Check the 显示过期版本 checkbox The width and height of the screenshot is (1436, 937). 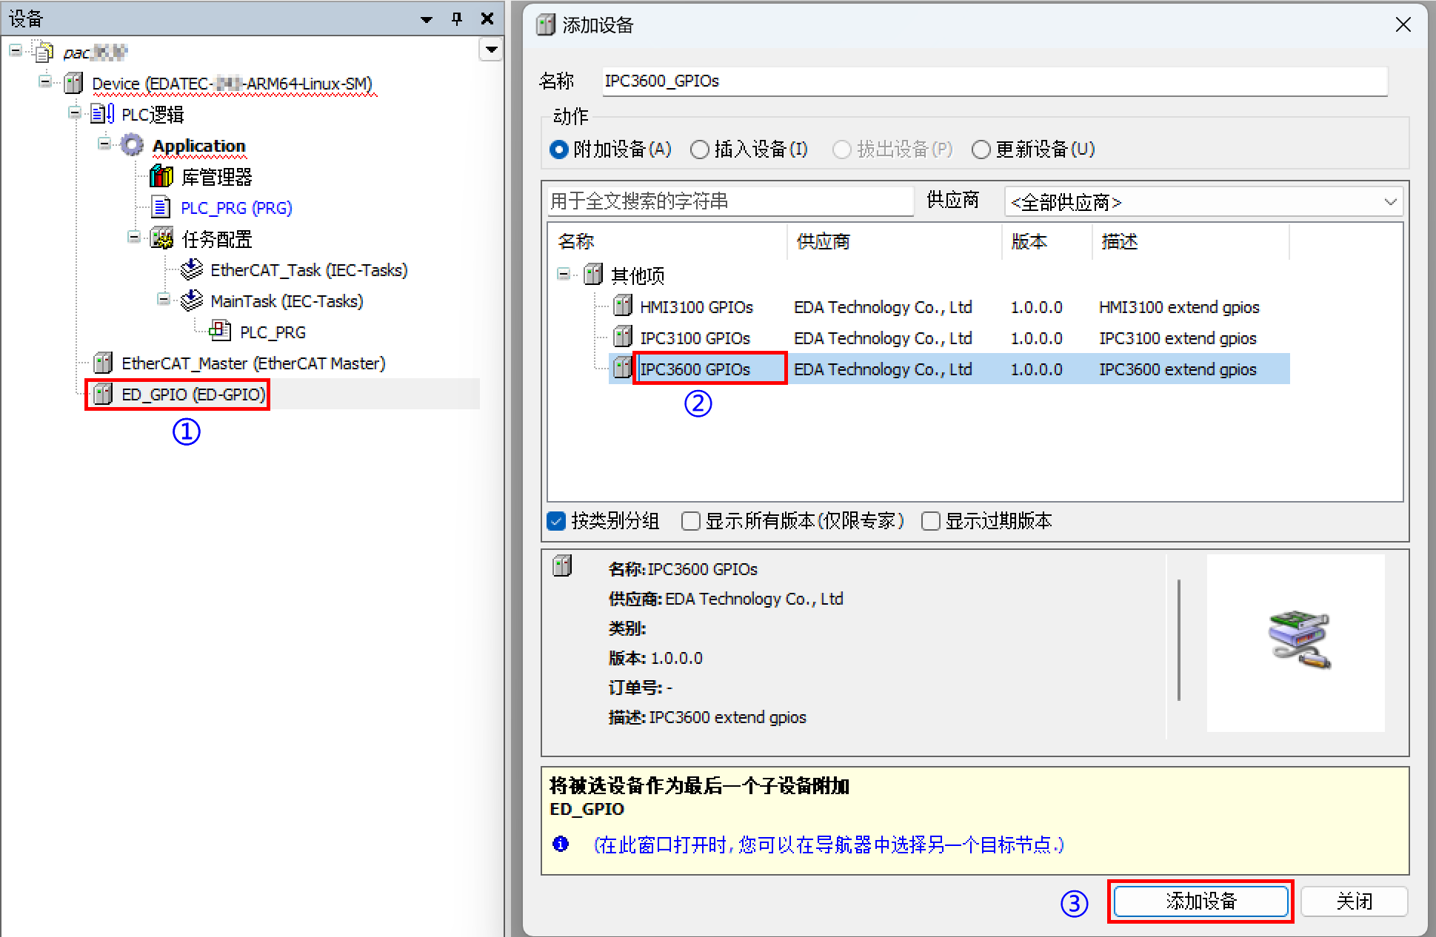[x=930, y=521]
